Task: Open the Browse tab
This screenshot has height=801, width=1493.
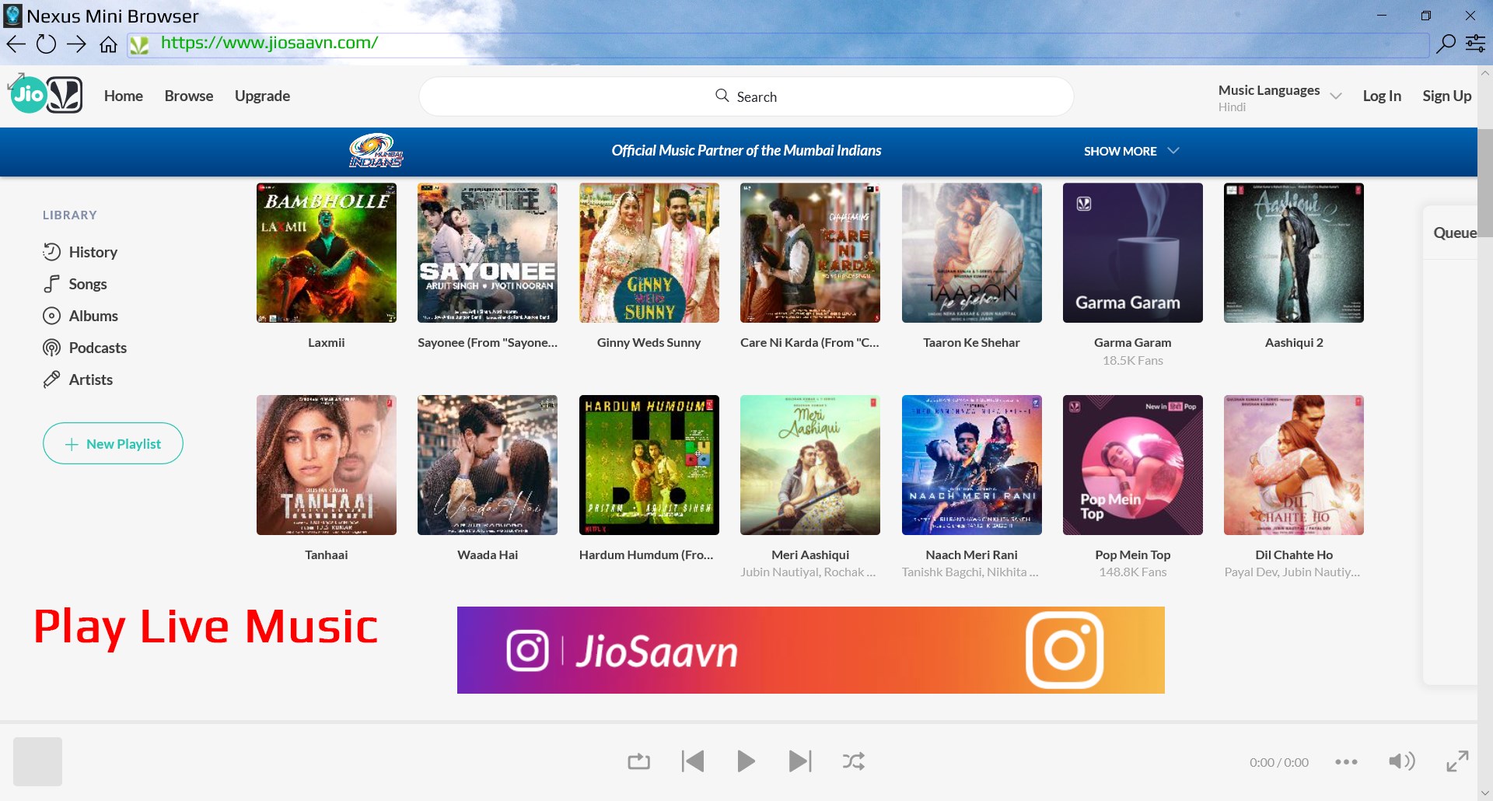Action: coord(189,96)
